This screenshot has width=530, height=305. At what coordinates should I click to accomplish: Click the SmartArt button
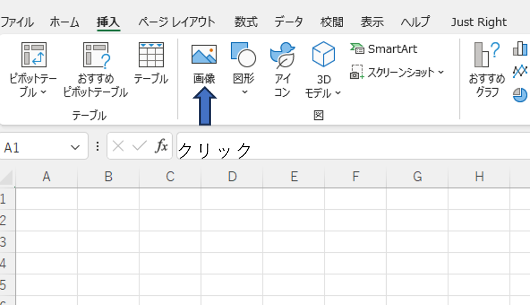click(384, 49)
